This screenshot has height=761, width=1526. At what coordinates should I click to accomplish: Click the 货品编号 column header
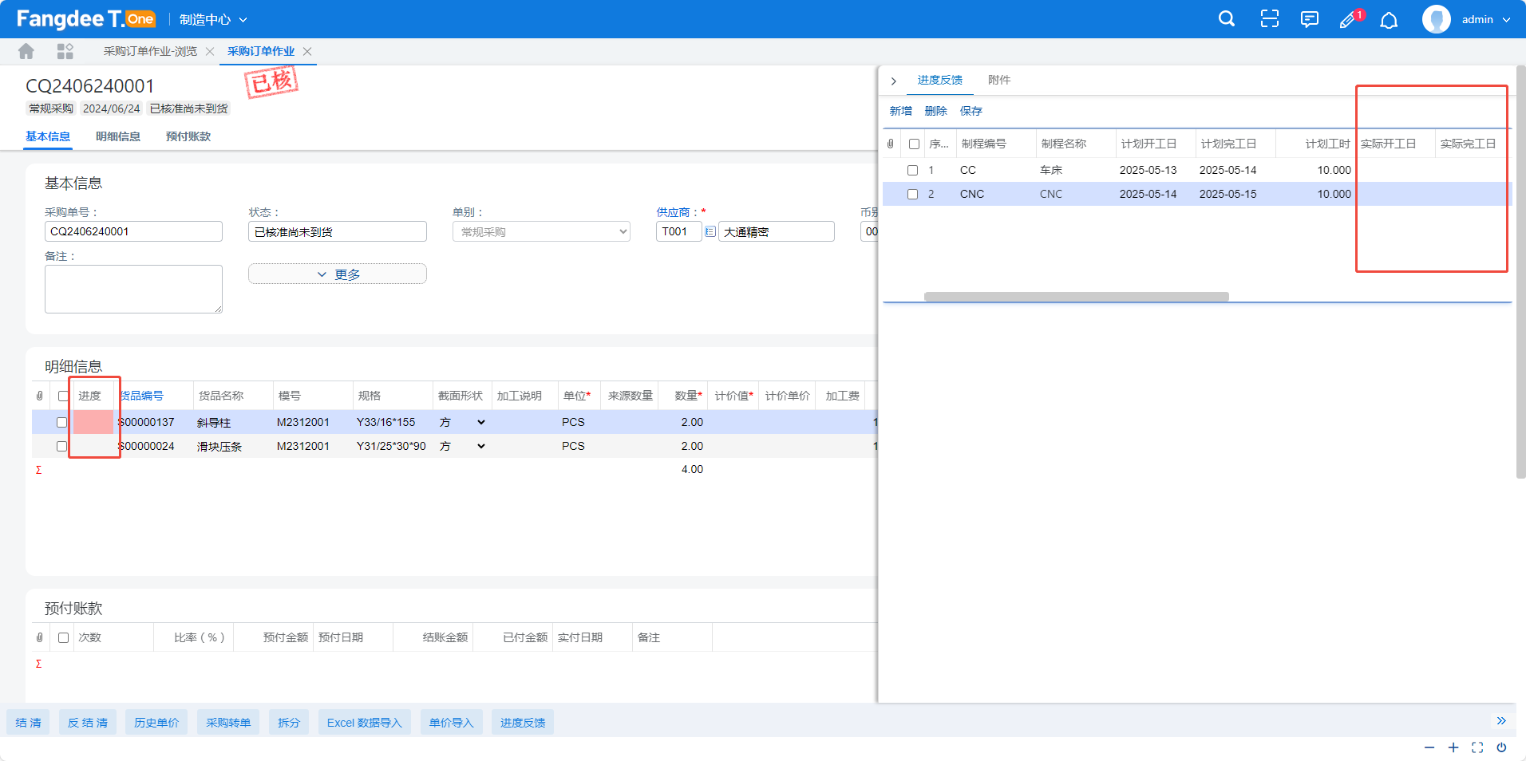(142, 396)
